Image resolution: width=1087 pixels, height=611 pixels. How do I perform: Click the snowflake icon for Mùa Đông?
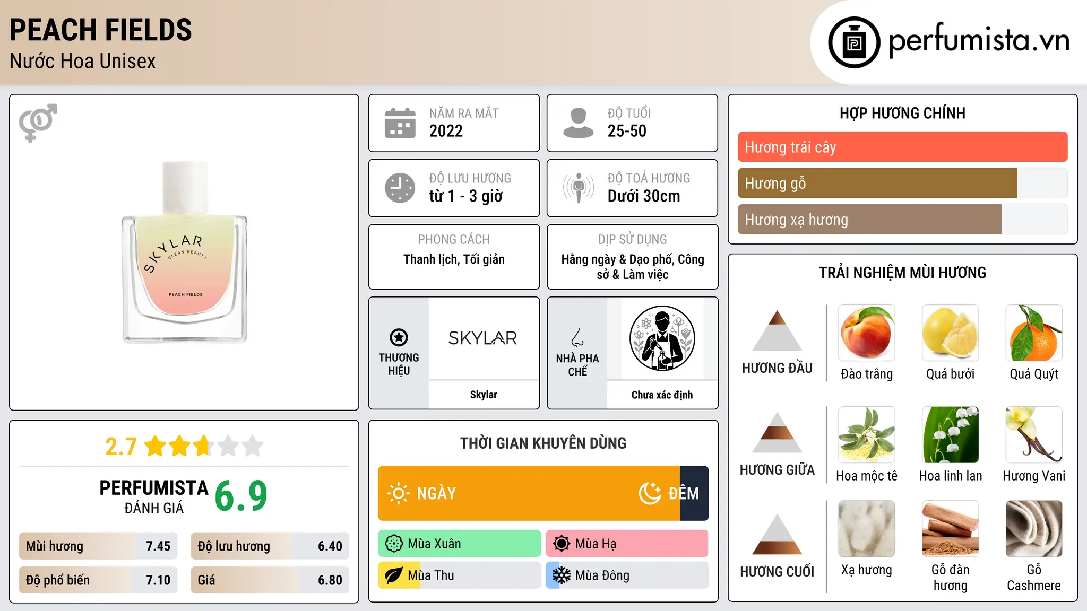pos(562,575)
